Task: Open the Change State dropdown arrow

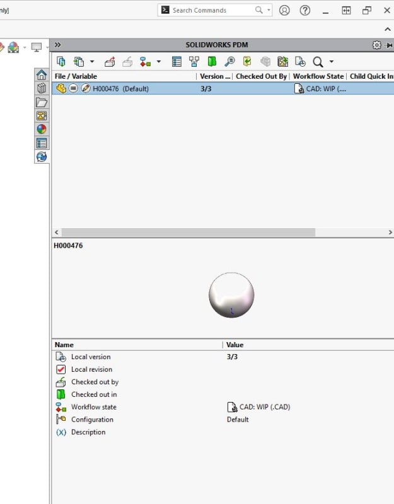Action: [159, 61]
